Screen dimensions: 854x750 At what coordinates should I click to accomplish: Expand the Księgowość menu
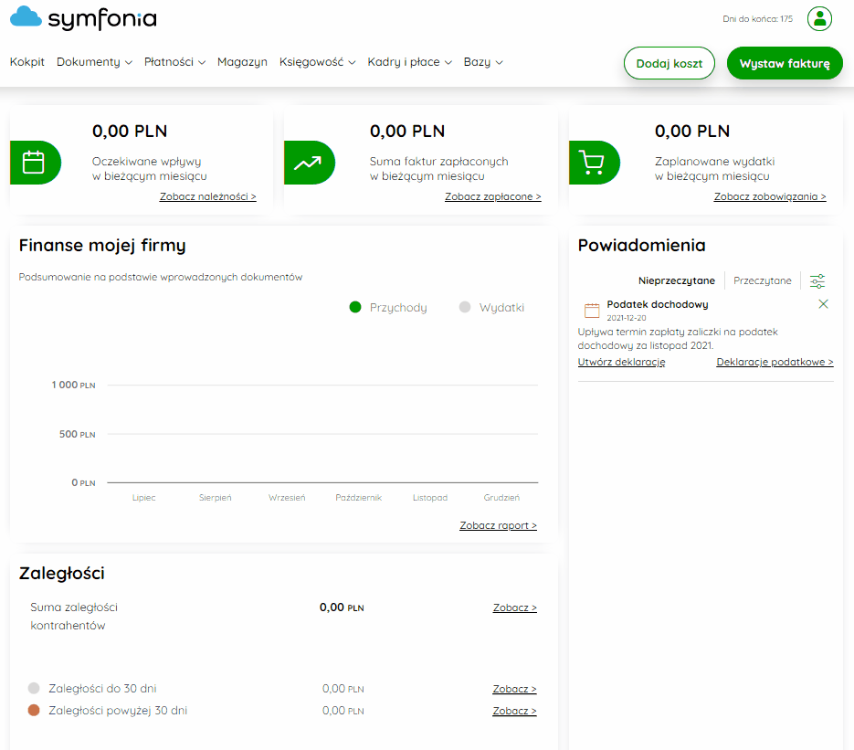point(318,62)
